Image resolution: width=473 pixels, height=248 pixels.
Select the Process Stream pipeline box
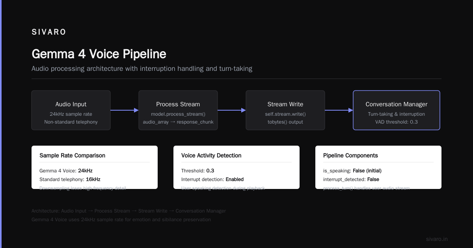[x=178, y=110]
